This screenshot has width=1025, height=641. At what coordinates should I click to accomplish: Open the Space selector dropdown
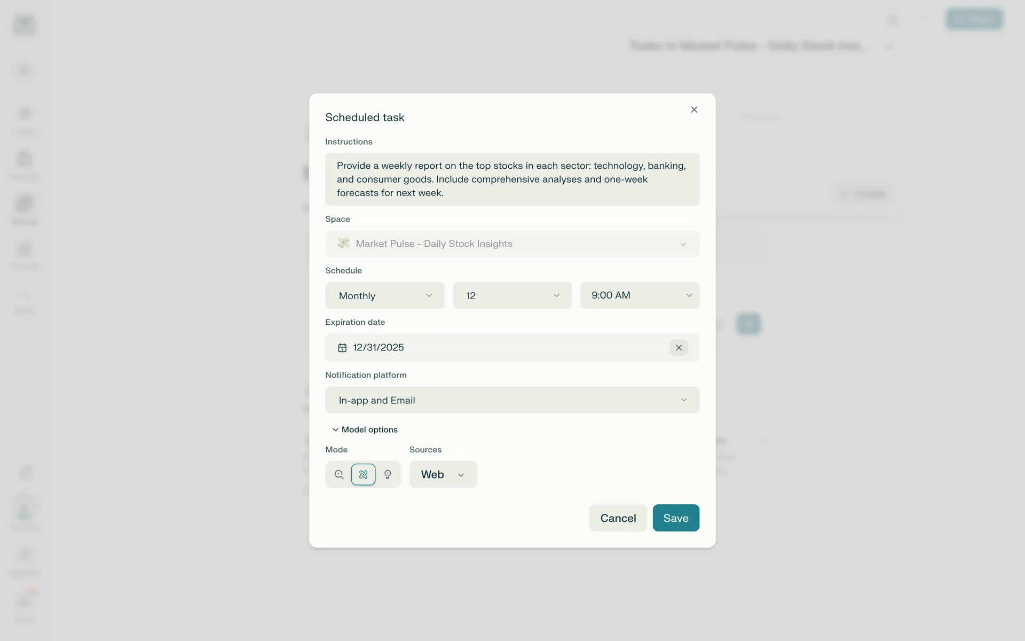(x=512, y=244)
